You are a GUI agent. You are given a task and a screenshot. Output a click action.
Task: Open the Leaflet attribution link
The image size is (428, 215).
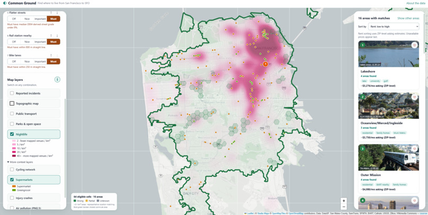pyautogui.click(x=250, y=213)
